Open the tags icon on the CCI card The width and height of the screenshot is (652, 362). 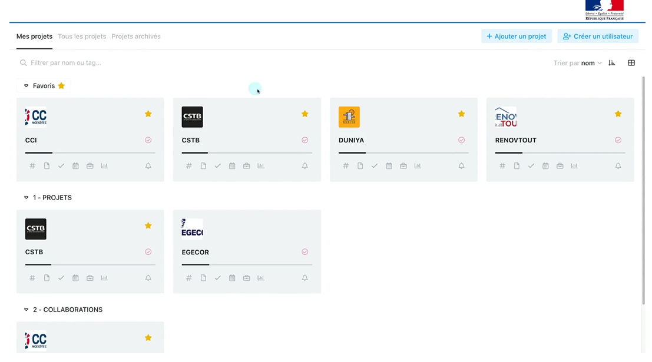[x=32, y=165]
